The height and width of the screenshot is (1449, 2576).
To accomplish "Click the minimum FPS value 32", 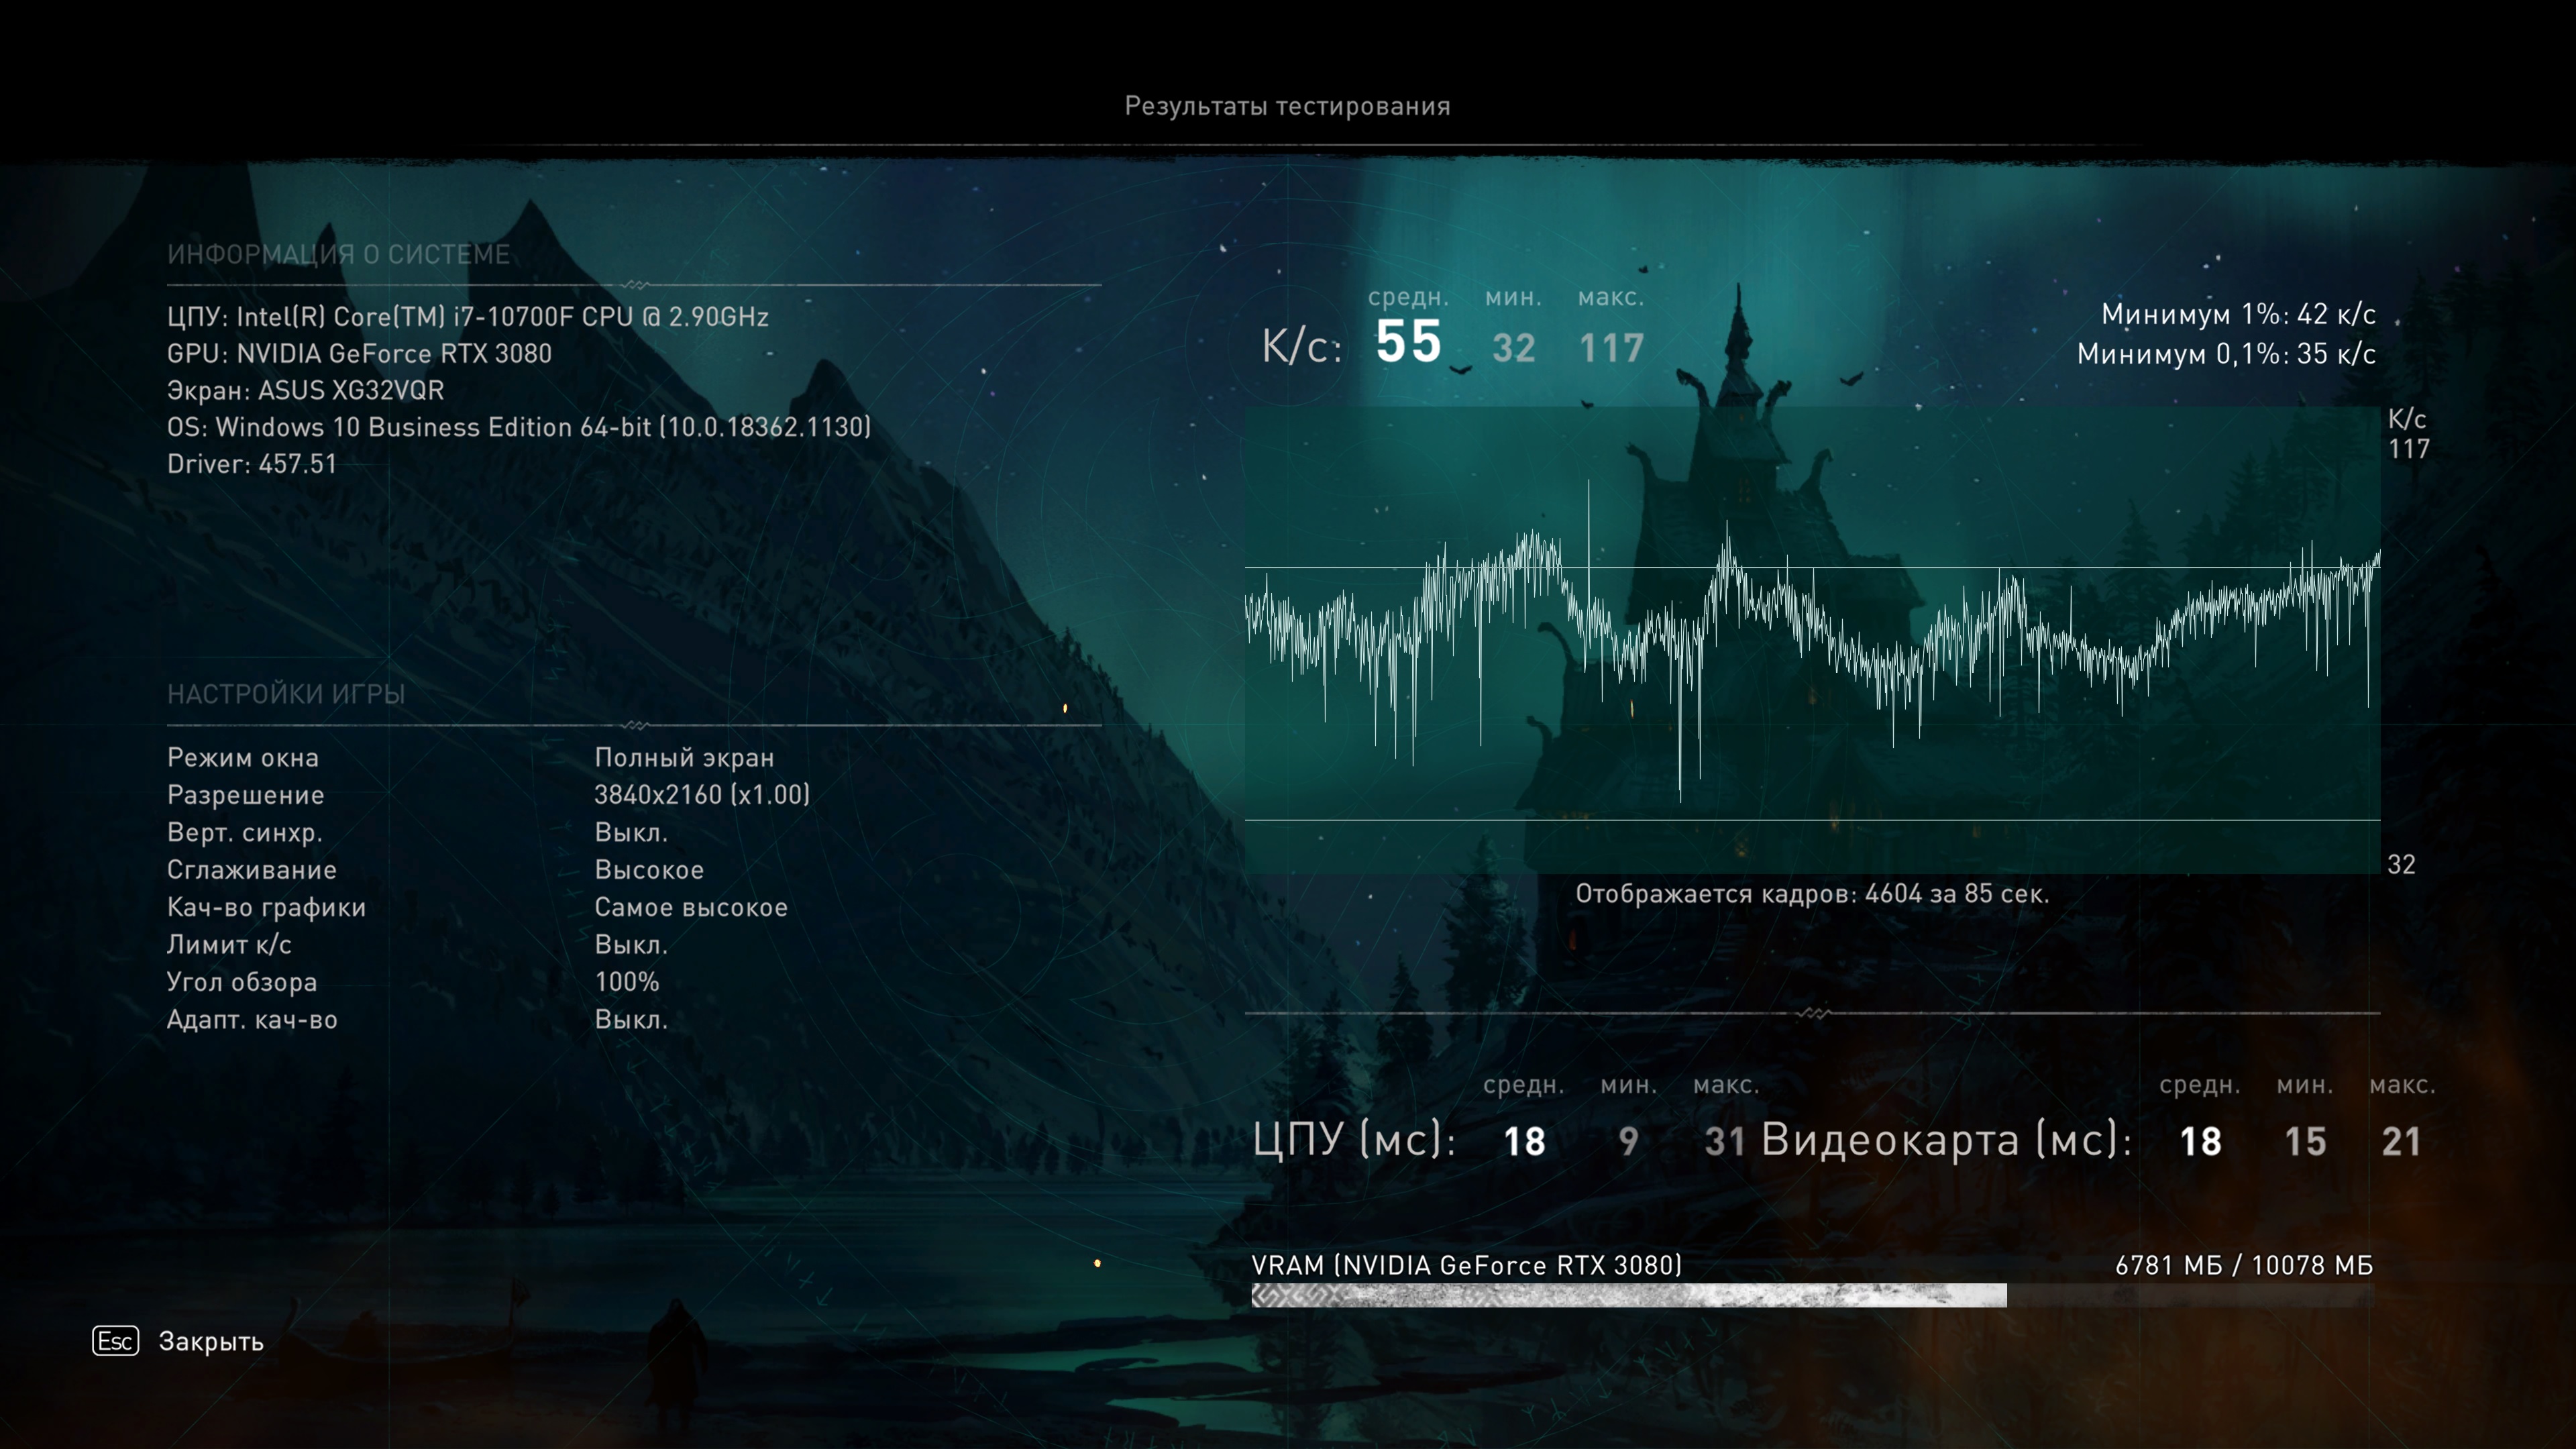I will pyautogui.click(x=1513, y=348).
